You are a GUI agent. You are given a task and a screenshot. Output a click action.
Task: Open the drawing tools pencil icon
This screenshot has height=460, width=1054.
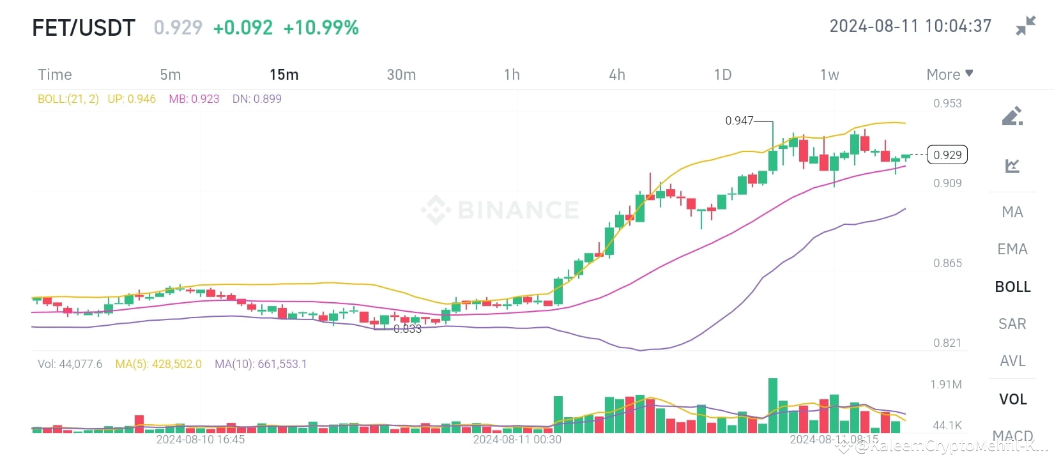click(1012, 116)
